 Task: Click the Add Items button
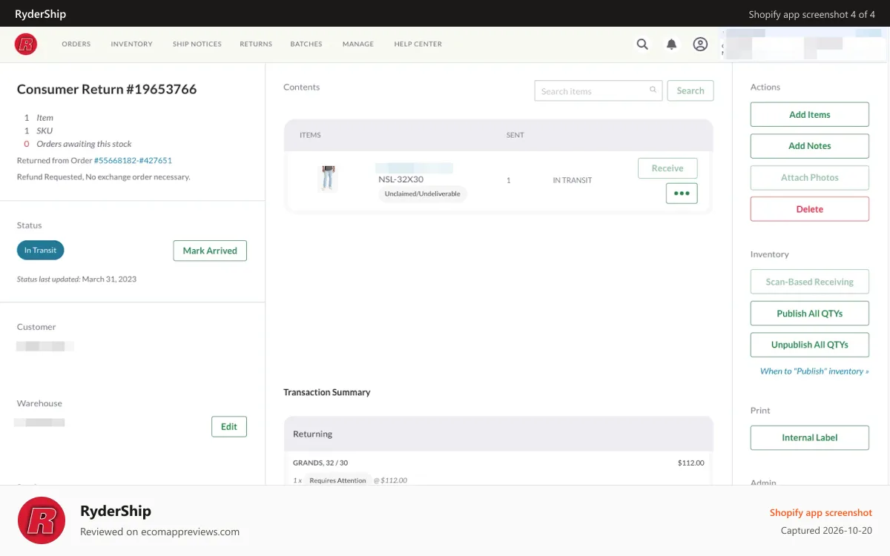coord(810,115)
